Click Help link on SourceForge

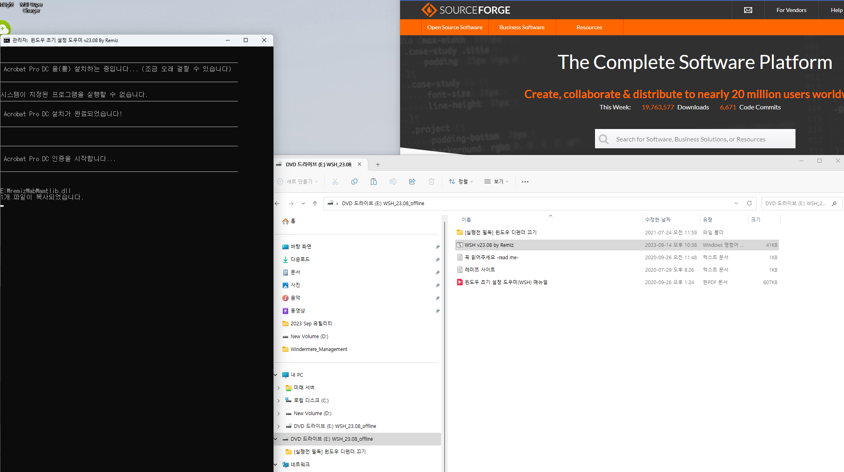[836, 10]
